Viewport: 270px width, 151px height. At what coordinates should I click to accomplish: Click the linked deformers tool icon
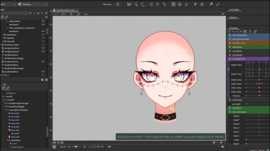tap(164, 4)
